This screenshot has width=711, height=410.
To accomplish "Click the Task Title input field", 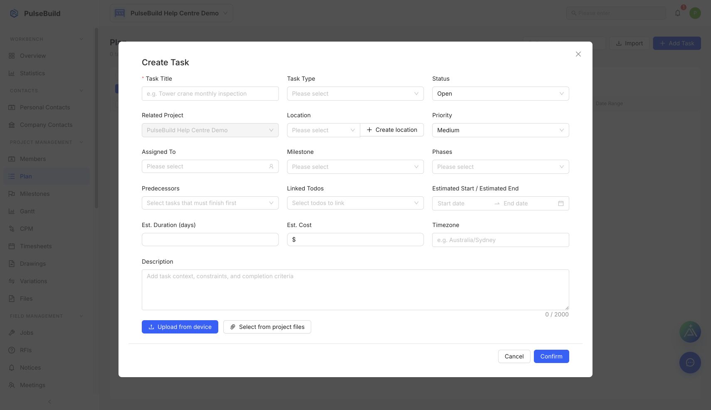I will click(210, 94).
